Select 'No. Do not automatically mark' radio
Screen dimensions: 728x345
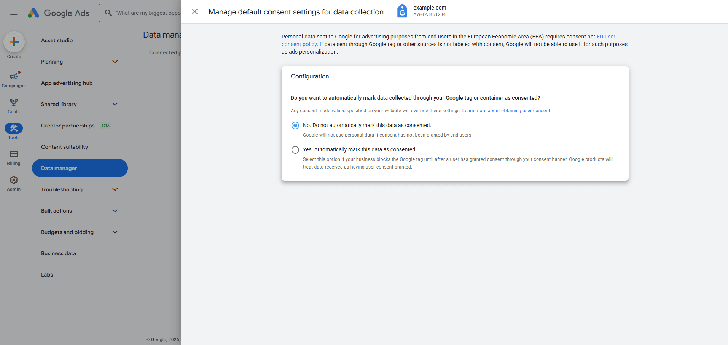[x=295, y=126]
